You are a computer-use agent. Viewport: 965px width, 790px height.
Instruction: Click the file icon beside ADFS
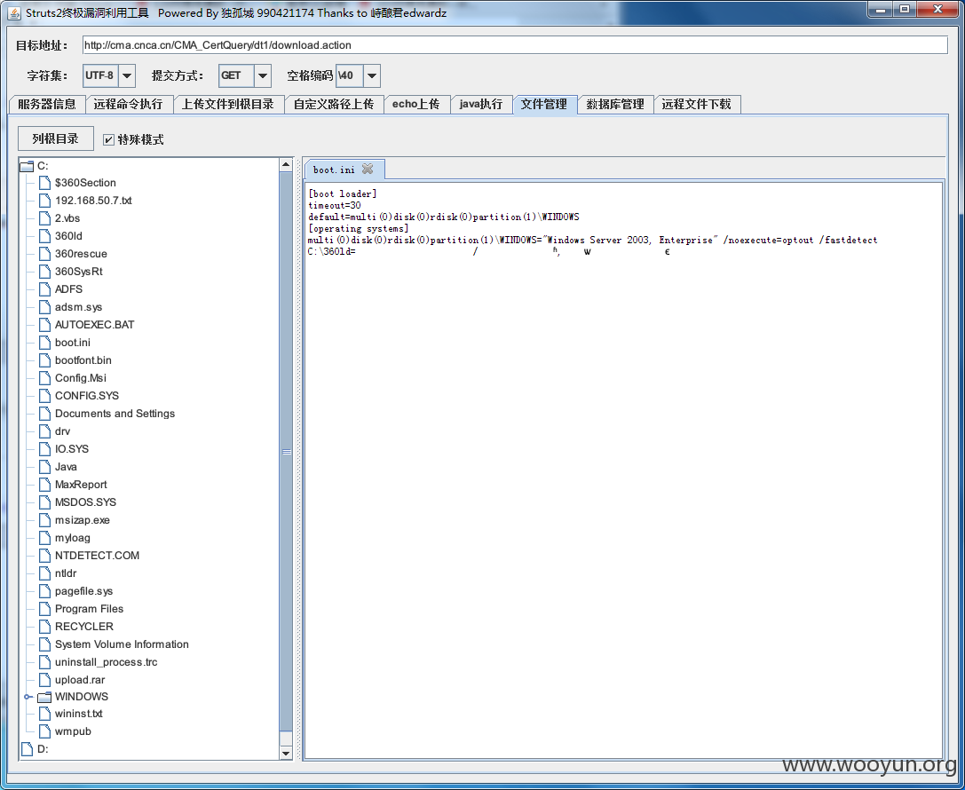point(44,289)
